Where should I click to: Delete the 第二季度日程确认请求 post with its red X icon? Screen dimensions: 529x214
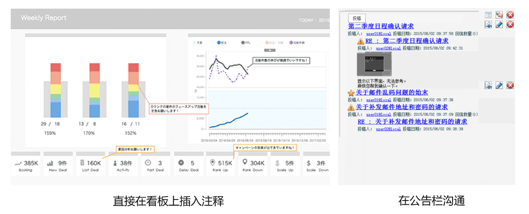(510, 24)
